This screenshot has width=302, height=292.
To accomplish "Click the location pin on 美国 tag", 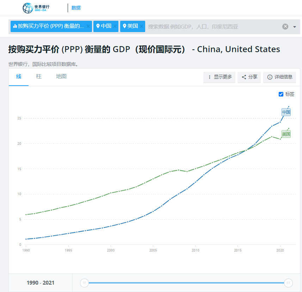I will 124,26.
